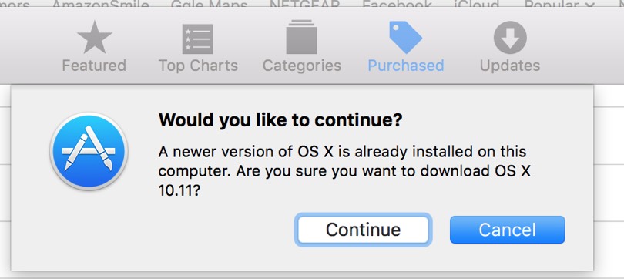Open the iCloud bookmark

[x=476, y=5]
